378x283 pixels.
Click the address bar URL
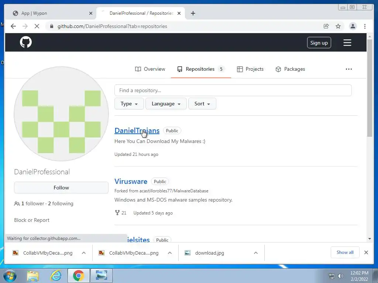coord(112,26)
